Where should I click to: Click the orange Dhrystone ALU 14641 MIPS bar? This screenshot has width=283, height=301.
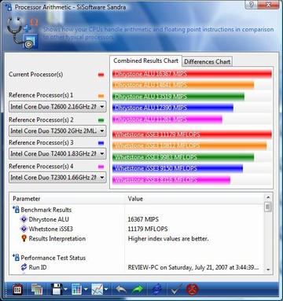coord(183,85)
